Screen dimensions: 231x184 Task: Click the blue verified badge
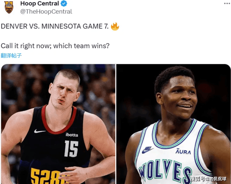tap(64, 3)
